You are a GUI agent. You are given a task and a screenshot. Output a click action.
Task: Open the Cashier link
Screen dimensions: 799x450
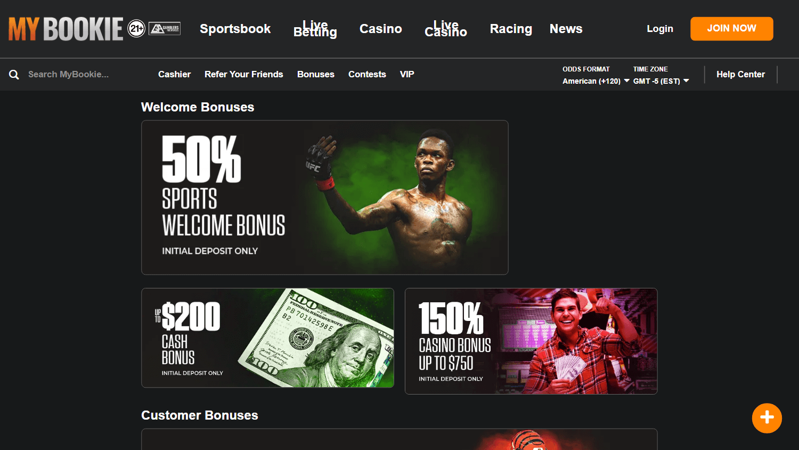174,75
